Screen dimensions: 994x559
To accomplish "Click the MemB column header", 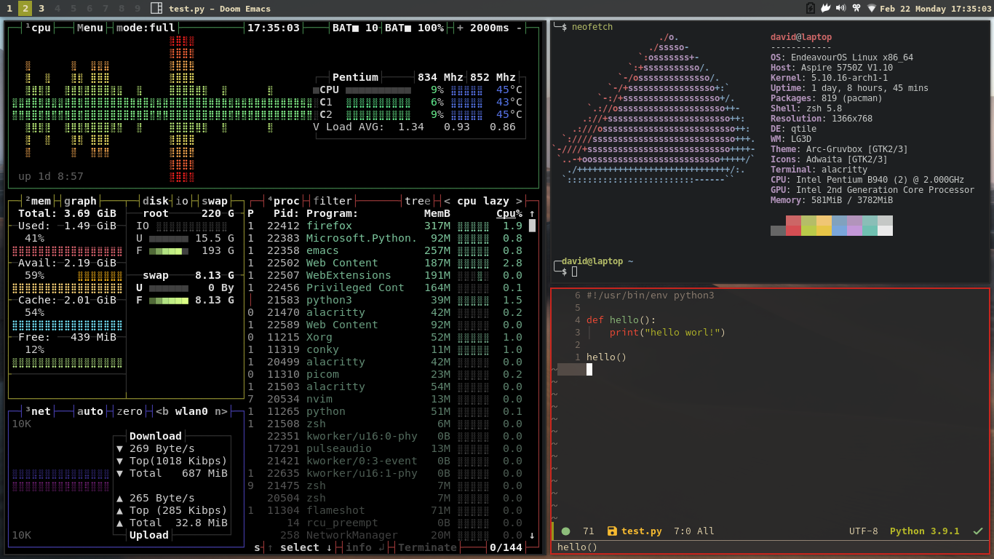I will coord(437,213).
